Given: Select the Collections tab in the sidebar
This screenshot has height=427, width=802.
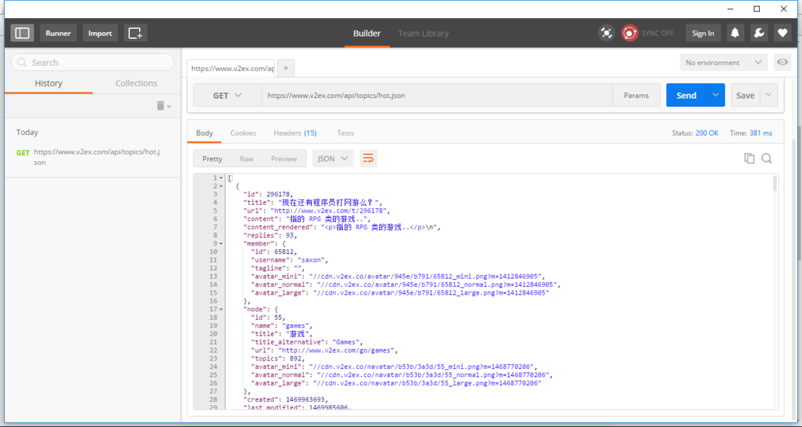Looking at the screenshot, I should click(x=136, y=83).
